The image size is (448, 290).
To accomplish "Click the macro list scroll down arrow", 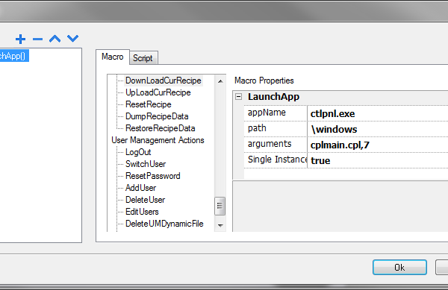I will point(220,225).
